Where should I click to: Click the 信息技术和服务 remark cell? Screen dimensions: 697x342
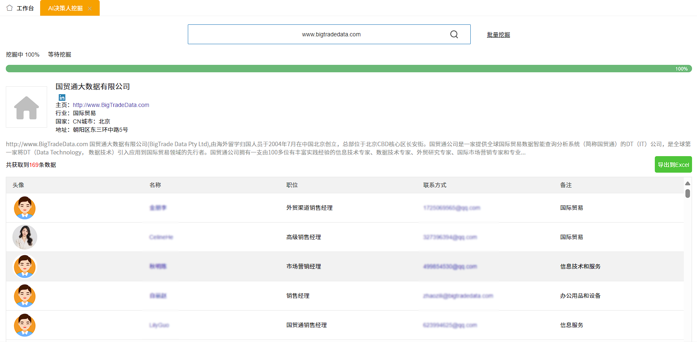tap(580, 266)
